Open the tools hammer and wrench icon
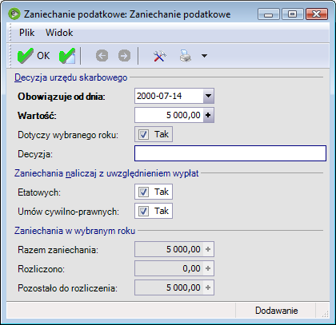Image resolution: width=336 pixels, height=325 pixels. (159, 56)
